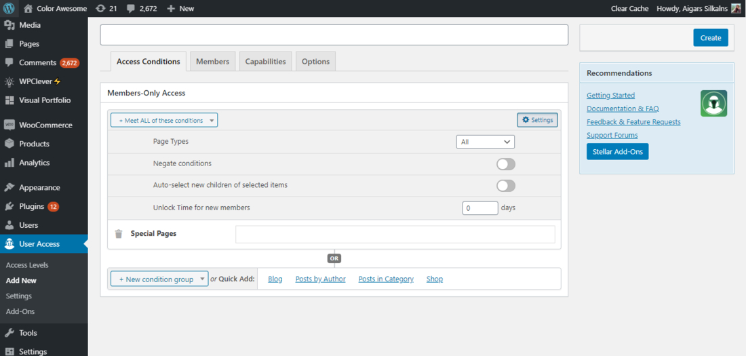Open Add-Ons submenu item
Viewport: 746px width, 356px height.
click(x=20, y=311)
